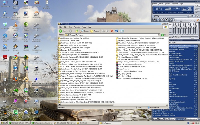
Task: Open Winamp's Affichage menu
Action: (x=175, y=4)
